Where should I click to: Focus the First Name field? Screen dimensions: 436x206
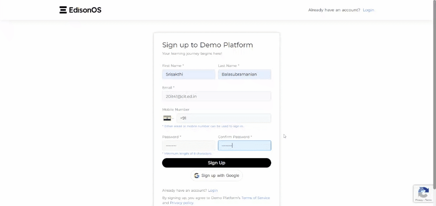pyautogui.click(x=188, y=74)
